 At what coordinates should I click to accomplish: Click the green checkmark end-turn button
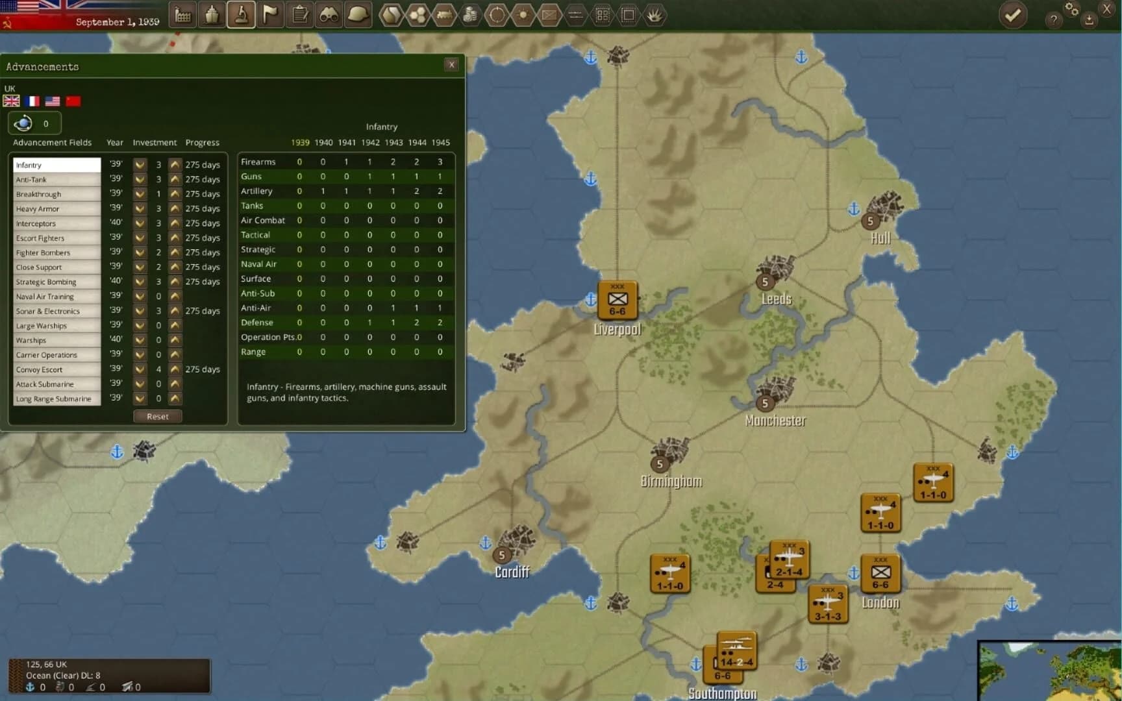[x=1013, y=14]
